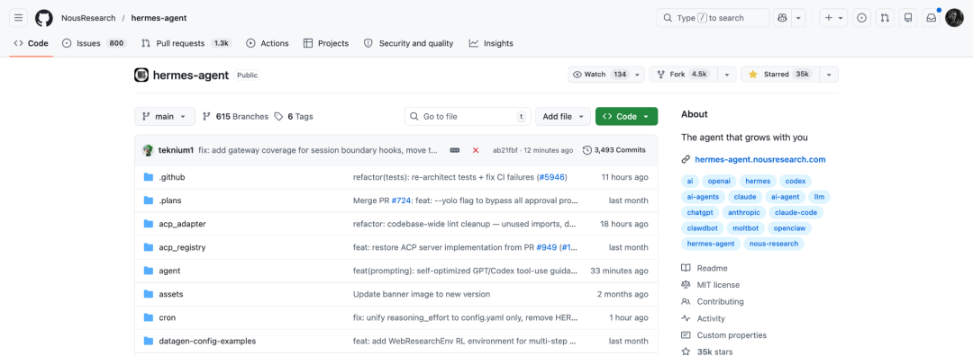Image resolution: width=973 pixels, height=356 pixels.
Task: Focus the Type / to search box
Action: click(x=713, y=18)
